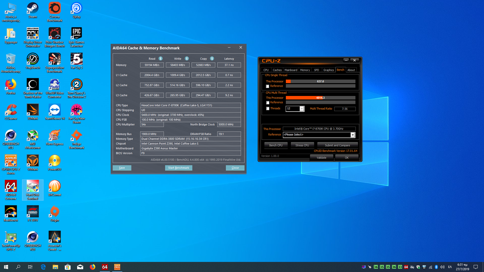484x272 pixels.
Task: Select Display Driver Uninstaller icon
Action: click(33, 37)
